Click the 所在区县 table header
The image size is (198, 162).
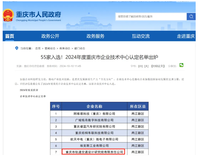point(138,107)
